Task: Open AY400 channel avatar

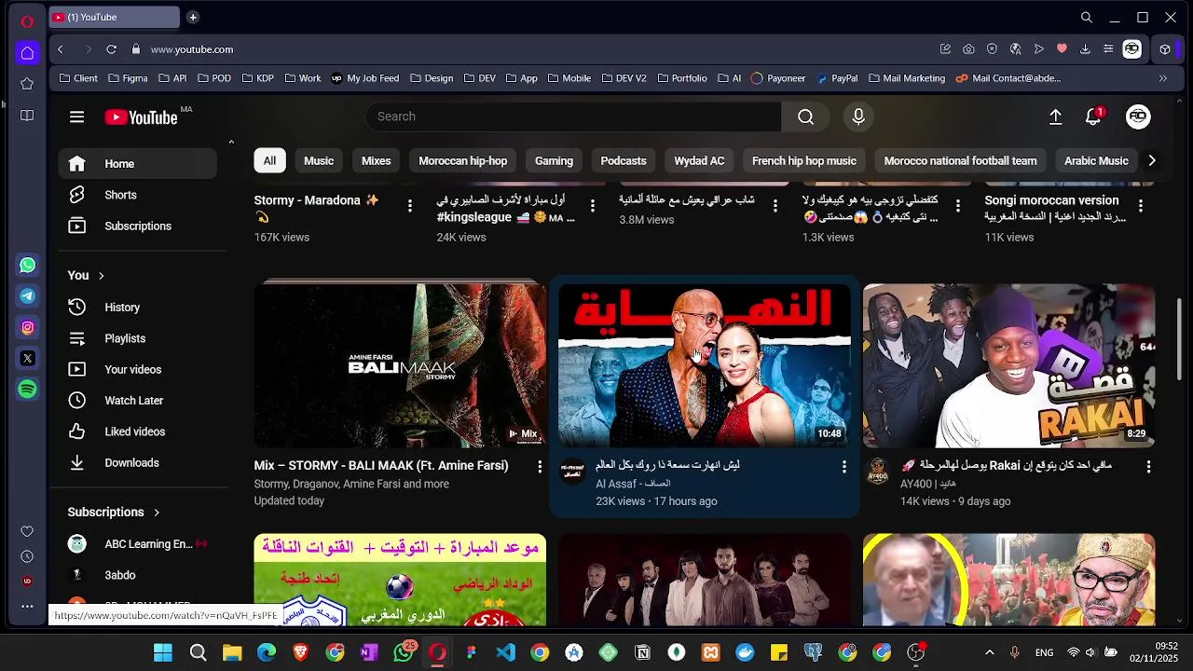Action: click(876, 471)
